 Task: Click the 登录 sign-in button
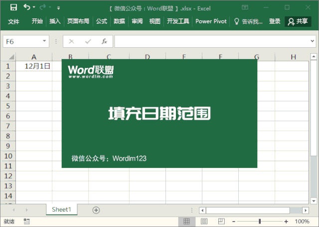[275, 21]
